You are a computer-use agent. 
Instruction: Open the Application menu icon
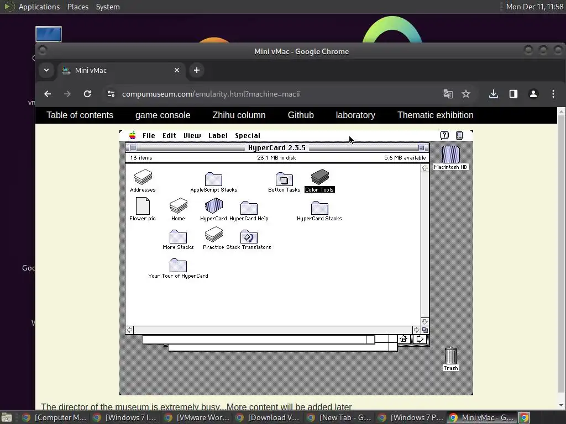tap(459, 136)
